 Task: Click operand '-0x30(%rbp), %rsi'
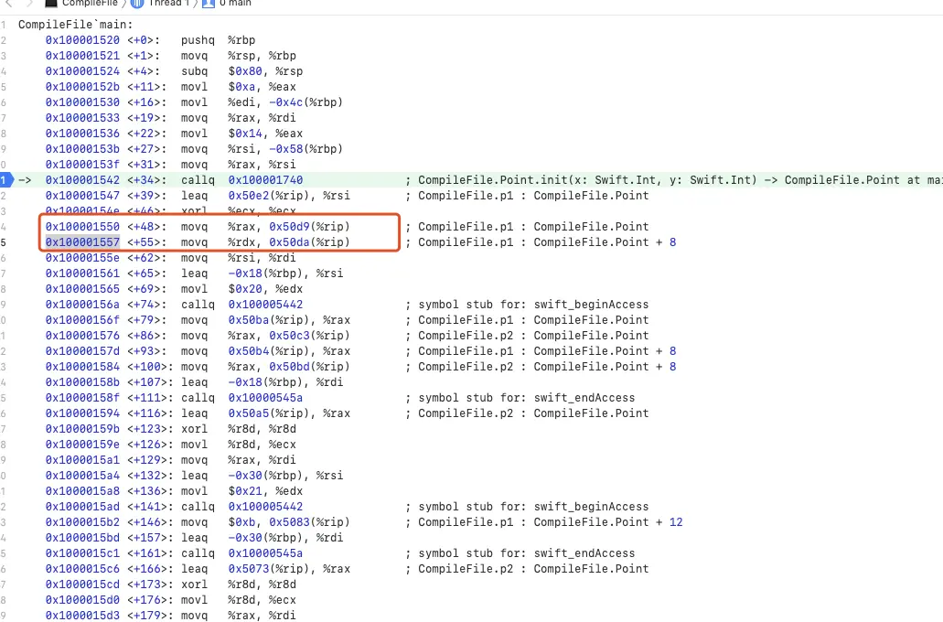(285, 476)
